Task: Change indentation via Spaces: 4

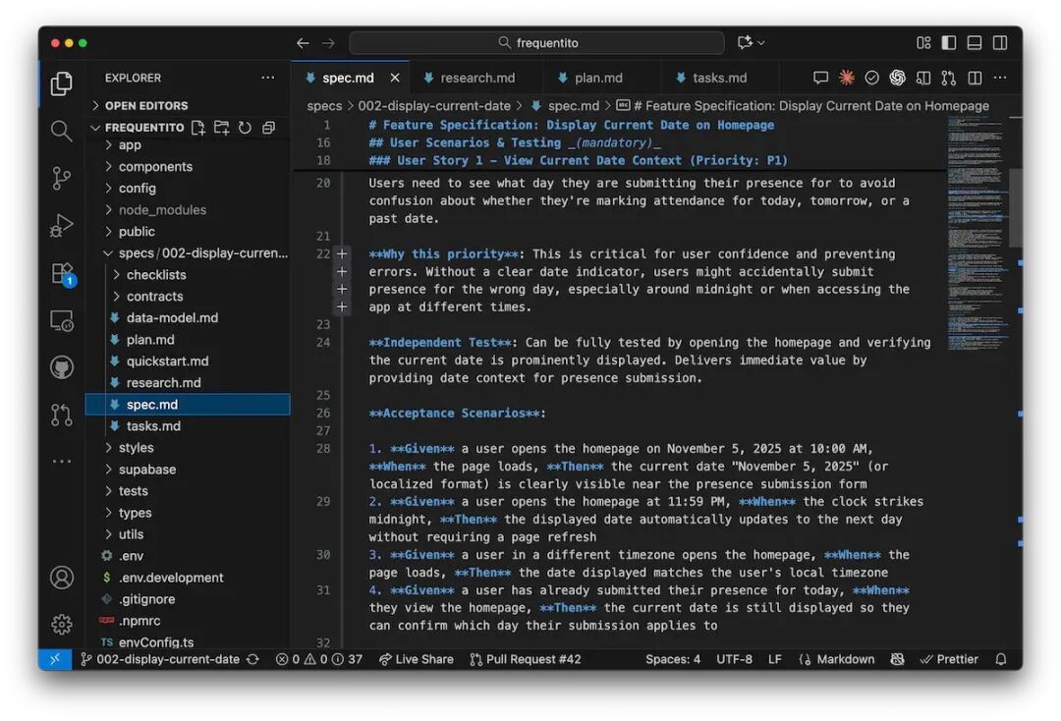Action: 673,659
